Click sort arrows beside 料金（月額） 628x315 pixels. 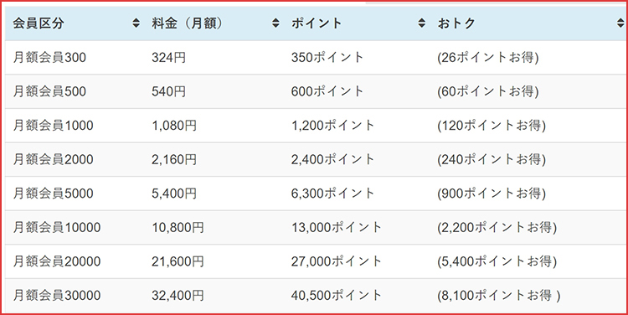(275, 23)
